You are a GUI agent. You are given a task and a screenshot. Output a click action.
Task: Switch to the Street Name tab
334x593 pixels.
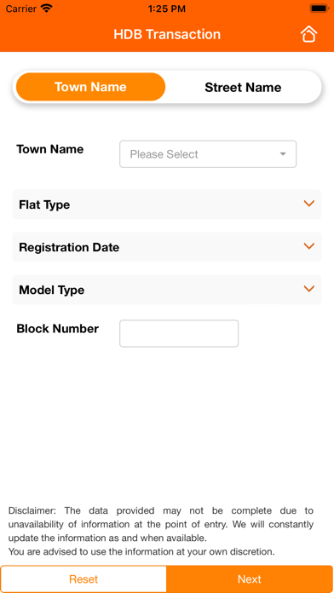tap(243, 88)
